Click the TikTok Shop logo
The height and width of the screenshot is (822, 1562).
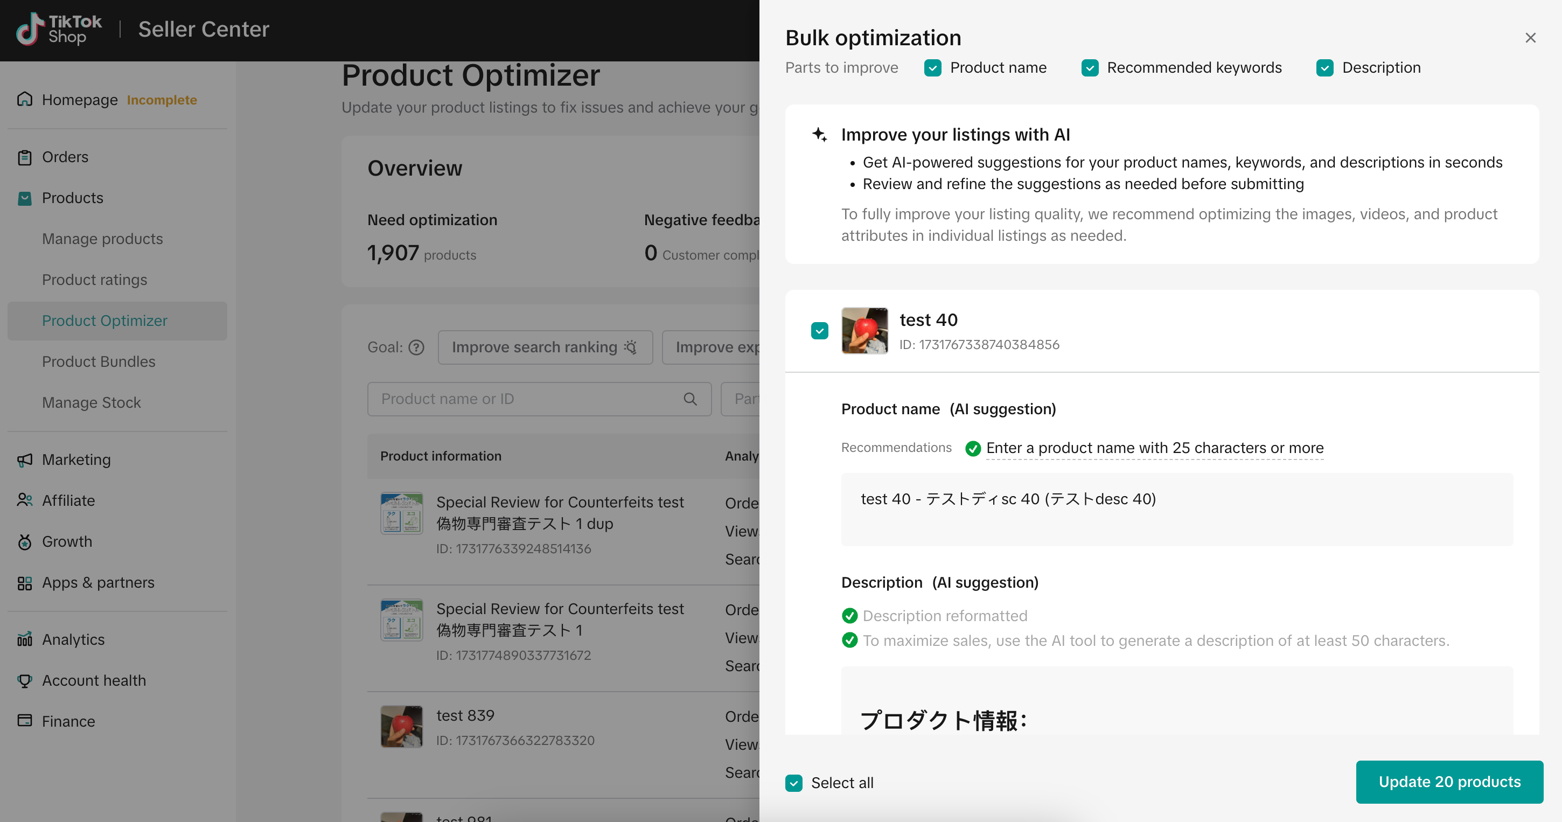59,29
